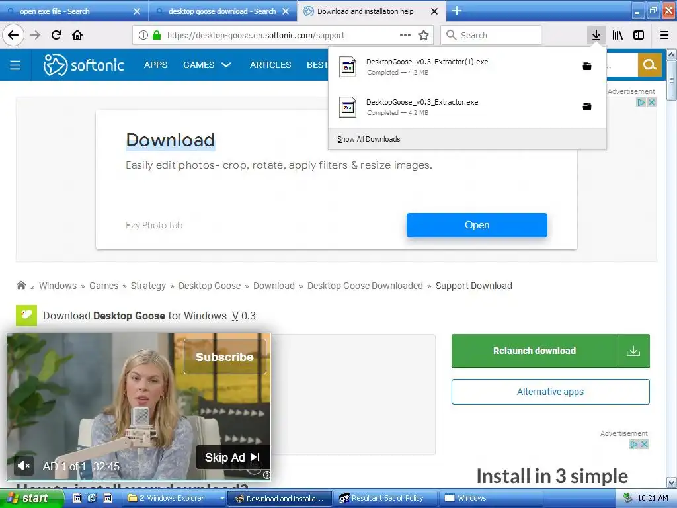Click Subscribe on the video ad
This screenshot has height=508, width=677.
click(225, 357)
